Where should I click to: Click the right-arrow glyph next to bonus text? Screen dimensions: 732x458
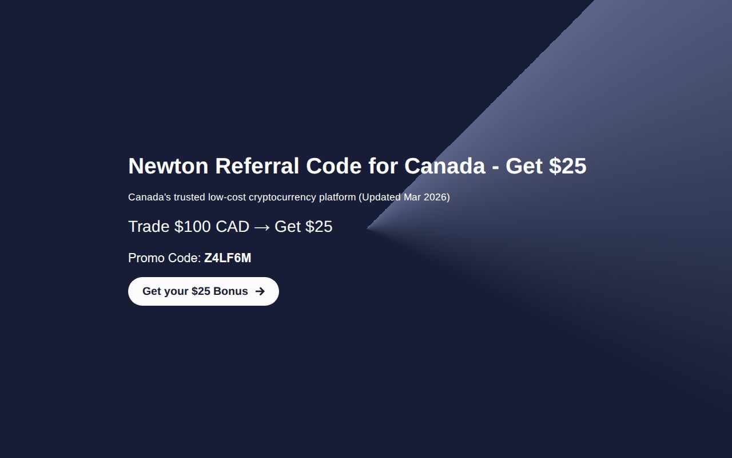tap(260, 291)
